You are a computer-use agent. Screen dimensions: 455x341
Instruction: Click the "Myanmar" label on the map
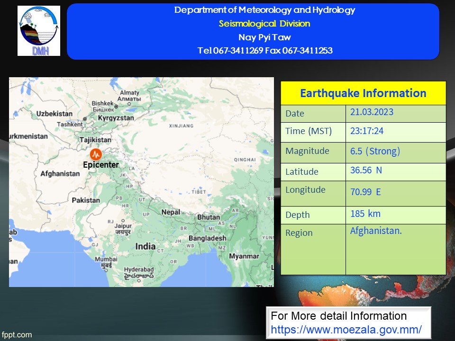coord(244,256)
